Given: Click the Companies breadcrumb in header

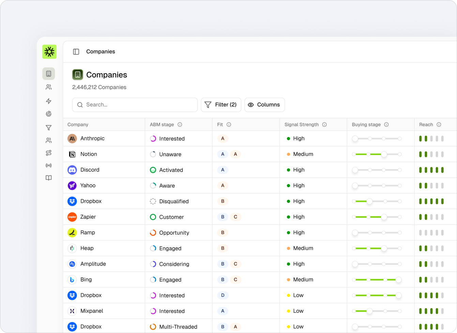Looking at the screenshot, I should click(x=101, y=52).
